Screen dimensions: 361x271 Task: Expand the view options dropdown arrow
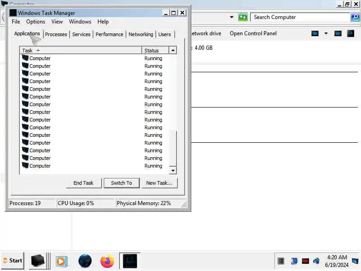tap(326, 33)
